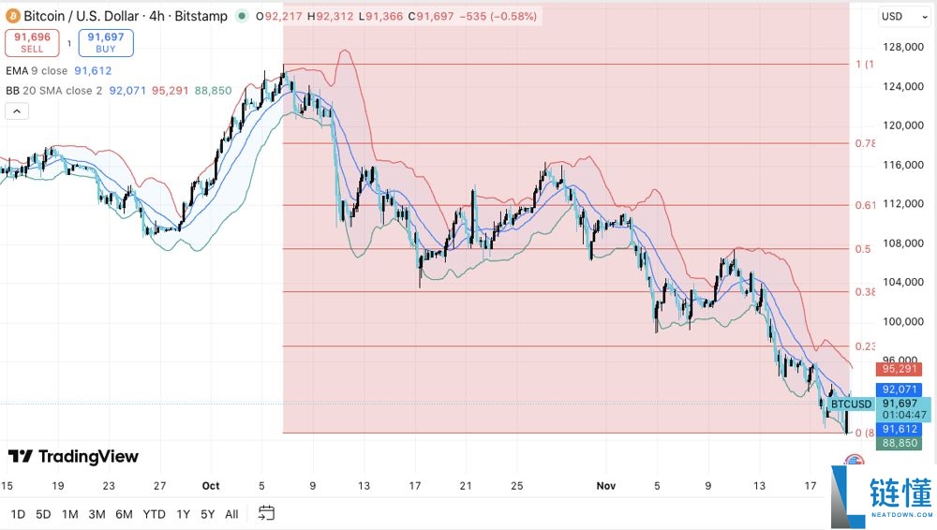Click the green market status dot
937x530 pixels.
point(244,16)
